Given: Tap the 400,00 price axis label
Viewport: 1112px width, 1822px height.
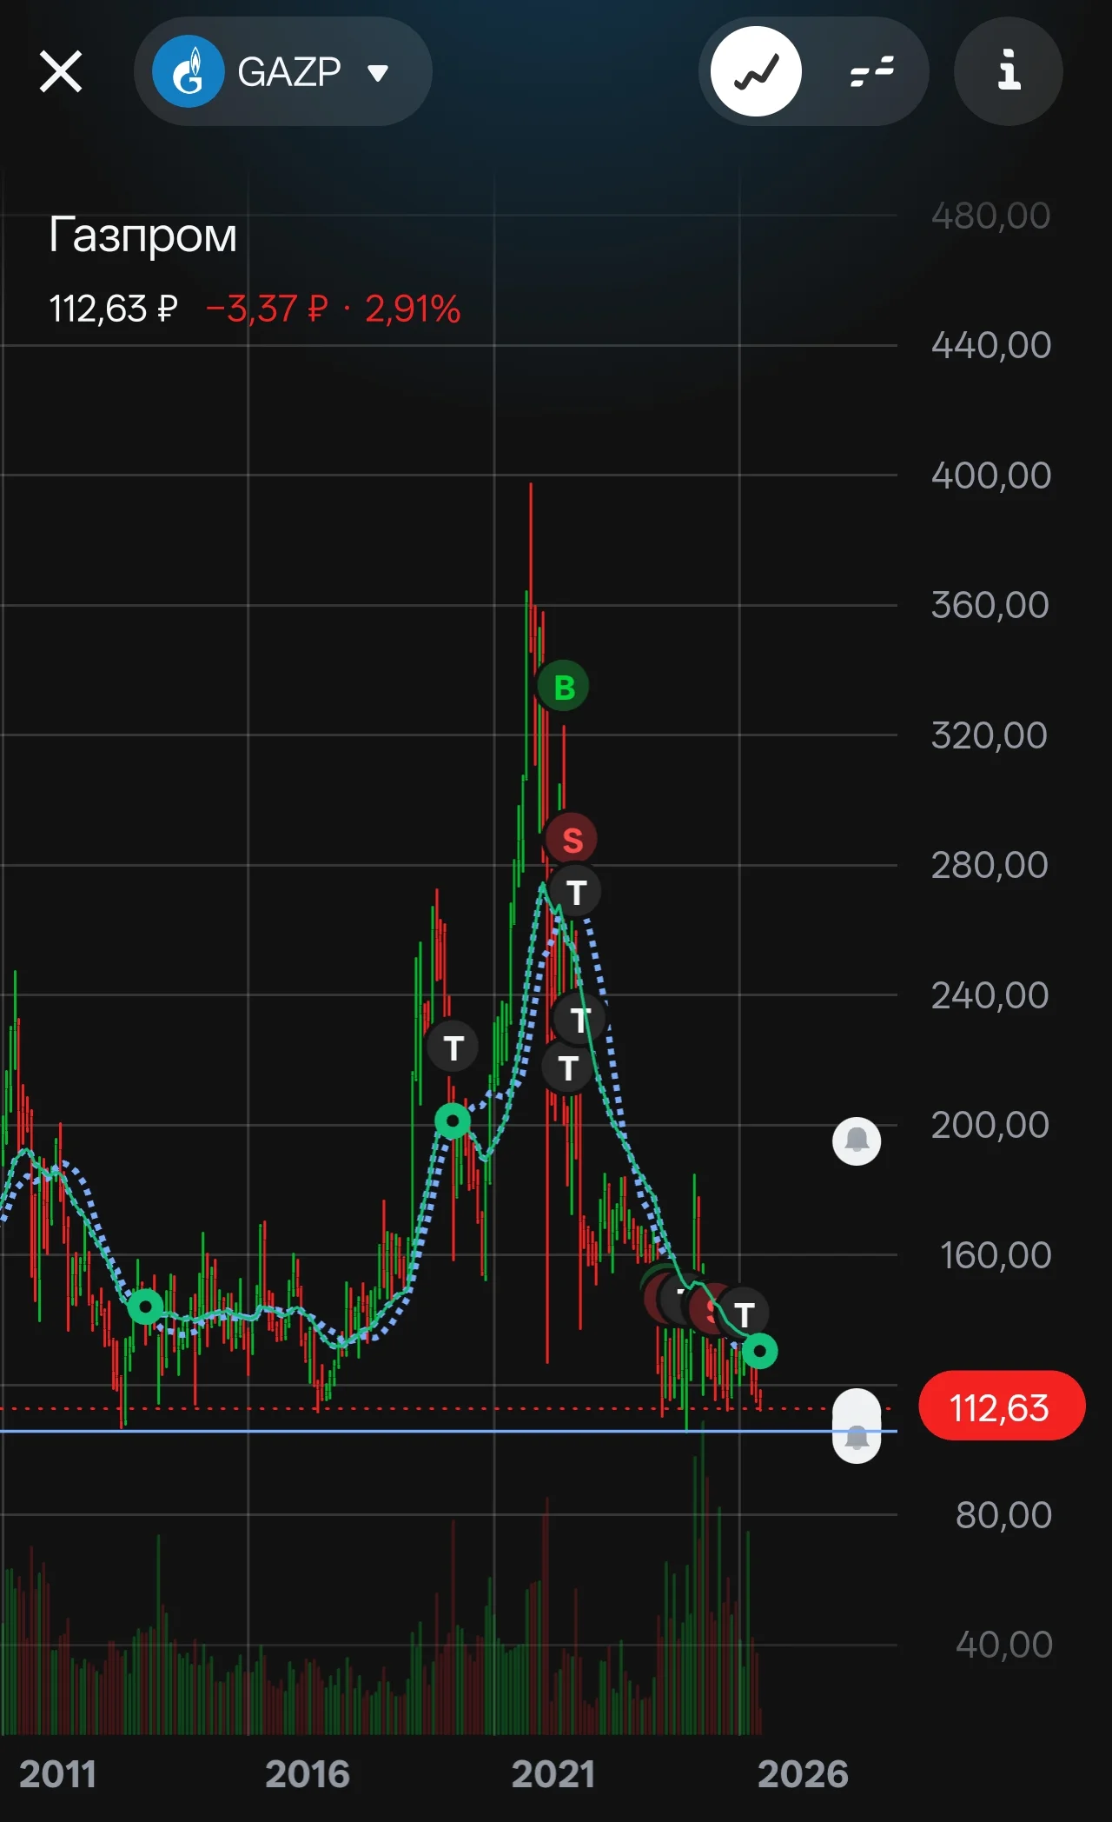Looking at the screenshot, I should (x=991, y=475).
